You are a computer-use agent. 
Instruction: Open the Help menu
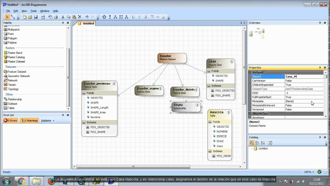(x=55, y=11)
